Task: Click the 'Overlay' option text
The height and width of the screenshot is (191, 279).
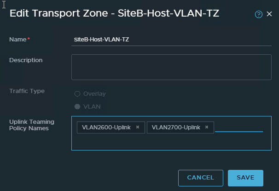Action: [94, 94]
